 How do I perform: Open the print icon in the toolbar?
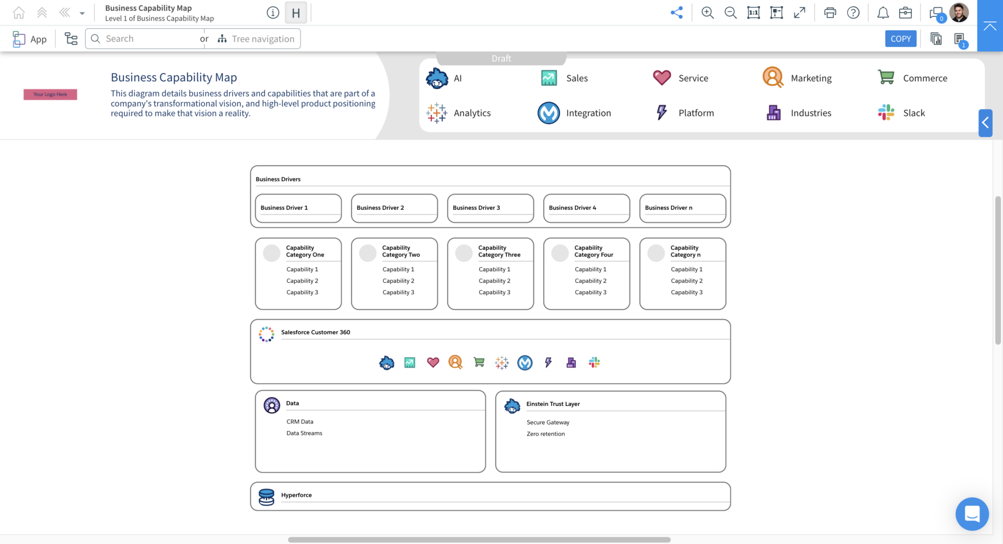point(830,13)
